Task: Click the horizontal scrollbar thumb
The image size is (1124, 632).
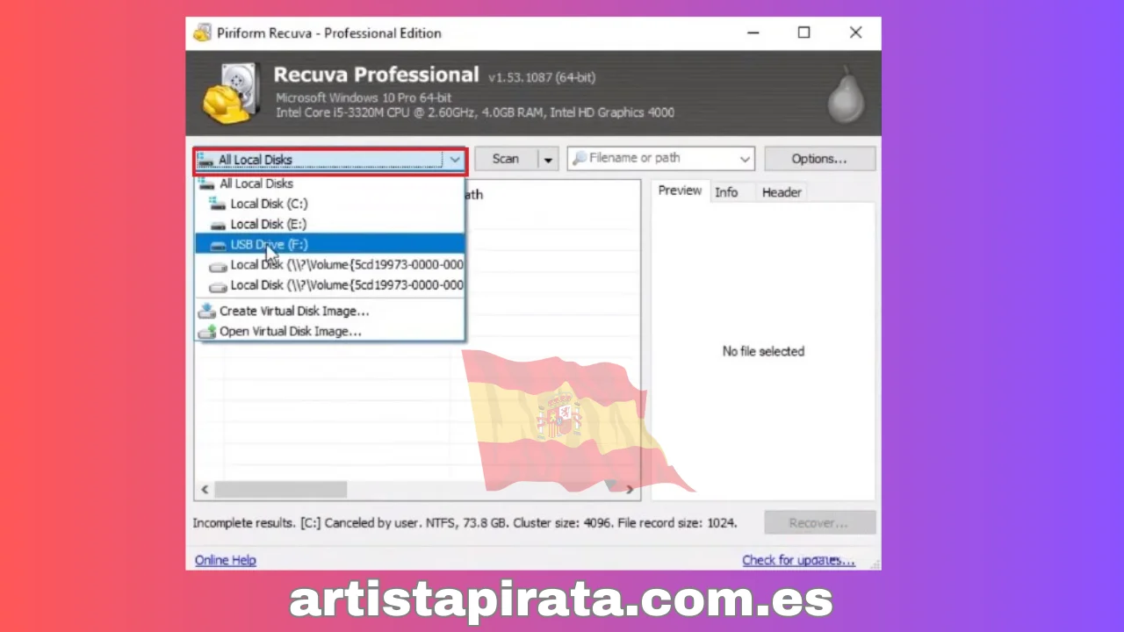Action: pos(280,489)
